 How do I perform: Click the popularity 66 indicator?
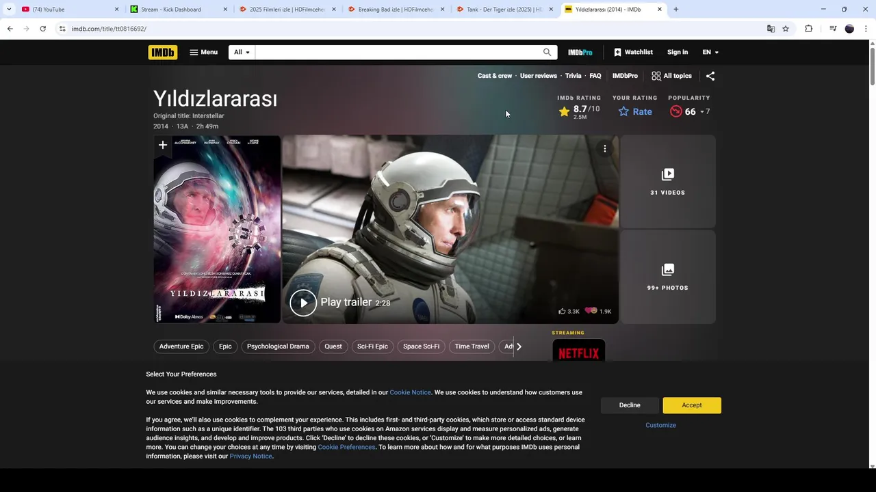(x=690, y=111)
